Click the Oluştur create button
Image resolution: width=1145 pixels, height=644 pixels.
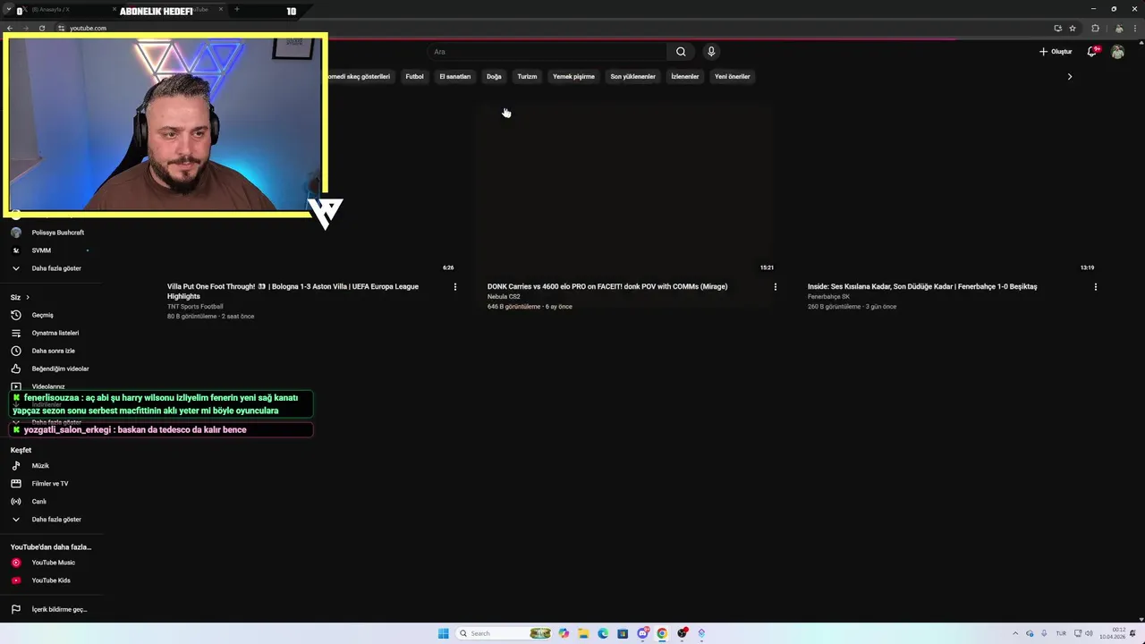point(1056,52)
